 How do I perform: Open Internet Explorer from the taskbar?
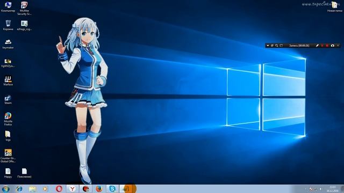[x=19, y=189]
